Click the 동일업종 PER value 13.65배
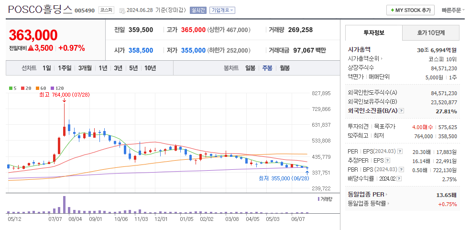This screenshot has height=230, width=470. [447, 195]
